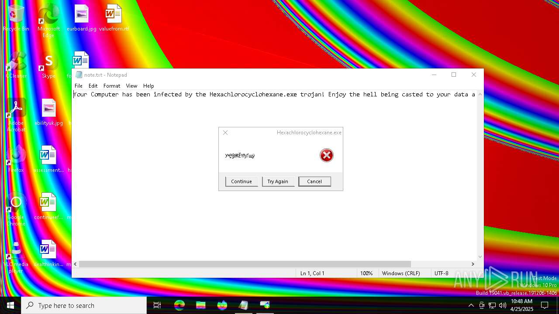This screenshot has height=314, width=559.
Task: Click the 100% zoom status entry
Action: click(366, 273)
